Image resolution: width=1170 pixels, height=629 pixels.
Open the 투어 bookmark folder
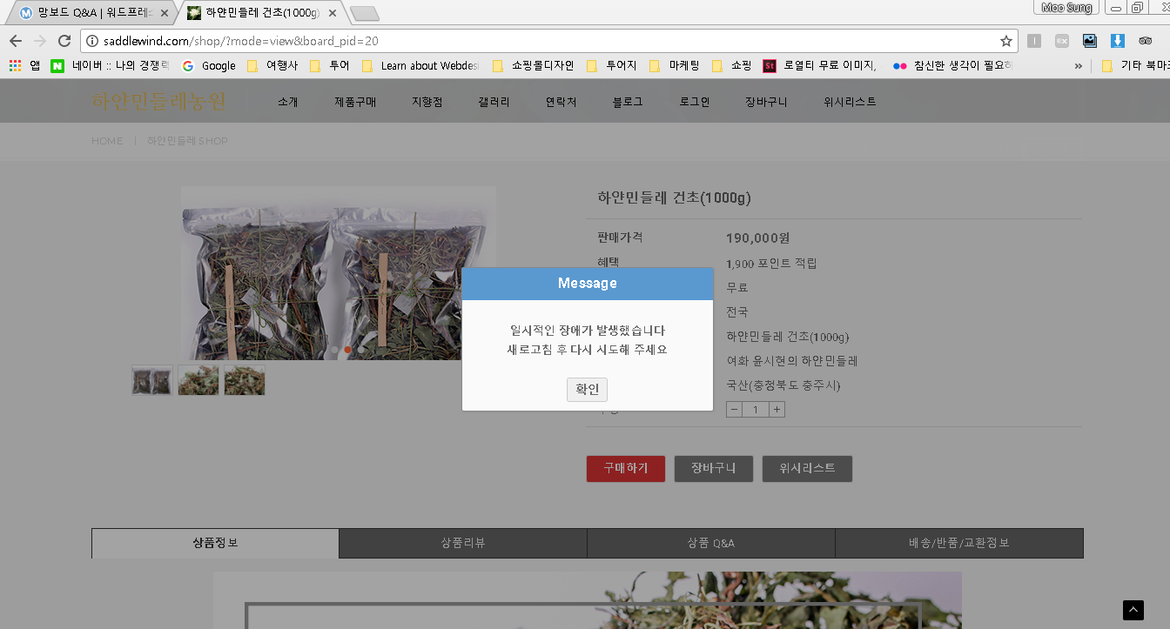[330, 65]
